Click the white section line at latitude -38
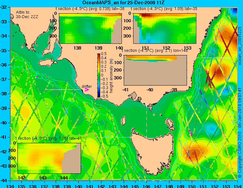This screenshot has width=243, height=188. (x=62, y=89)
